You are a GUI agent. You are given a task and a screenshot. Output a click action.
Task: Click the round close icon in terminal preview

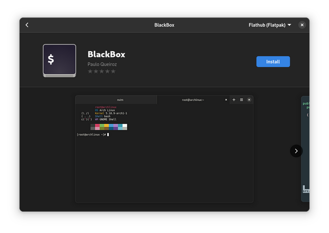click(249, 100)
